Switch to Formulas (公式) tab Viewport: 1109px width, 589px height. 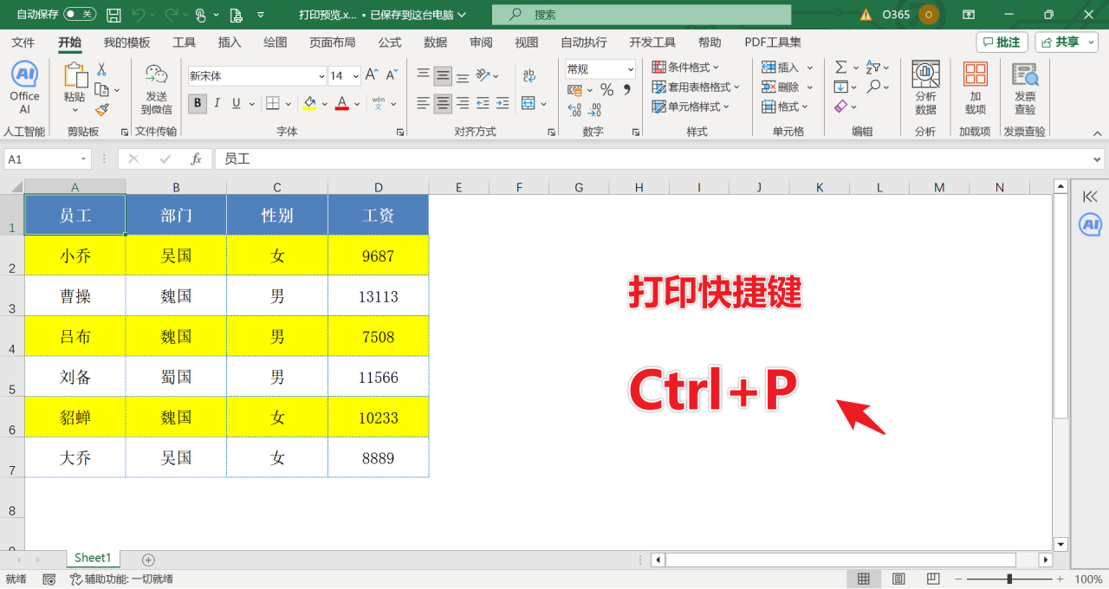pos(390,42)
